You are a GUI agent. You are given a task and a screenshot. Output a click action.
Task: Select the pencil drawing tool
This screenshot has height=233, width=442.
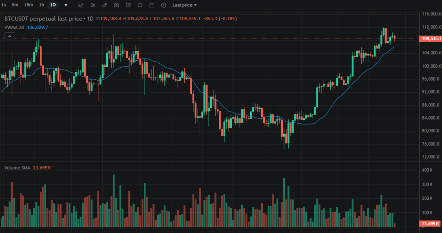tap(104, 5)
